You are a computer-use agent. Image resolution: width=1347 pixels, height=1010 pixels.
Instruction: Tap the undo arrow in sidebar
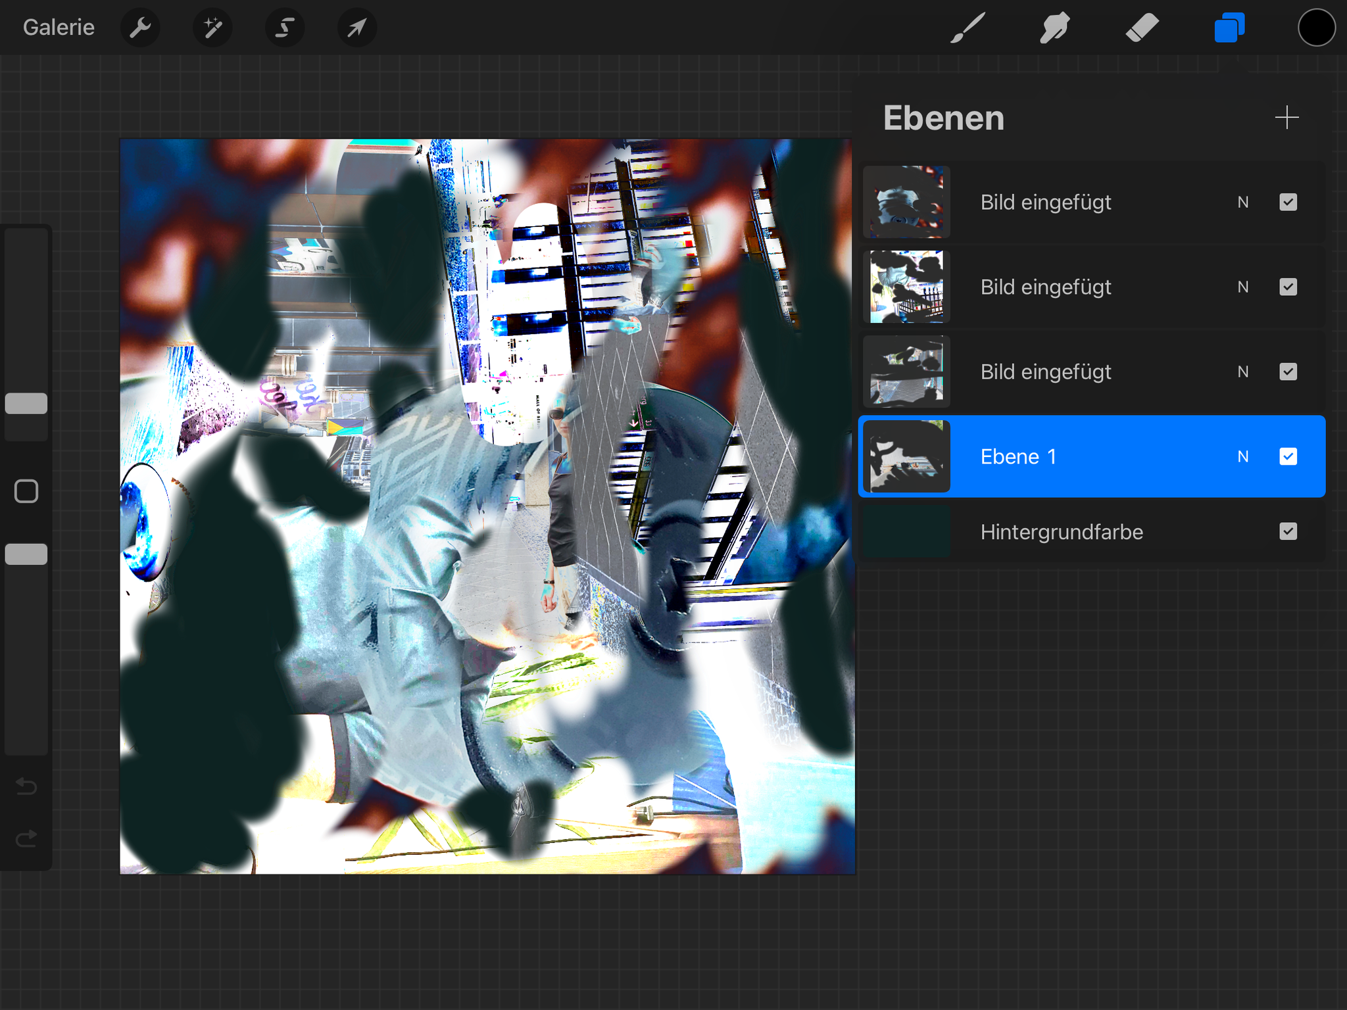pyautogui.click(x=26, y=786)
